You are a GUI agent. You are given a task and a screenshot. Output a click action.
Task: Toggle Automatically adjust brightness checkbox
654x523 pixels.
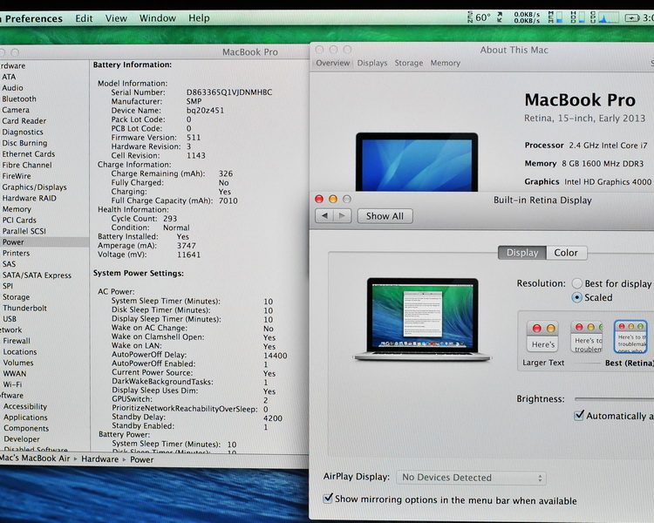pyautogui.click(x=579, y=416)
